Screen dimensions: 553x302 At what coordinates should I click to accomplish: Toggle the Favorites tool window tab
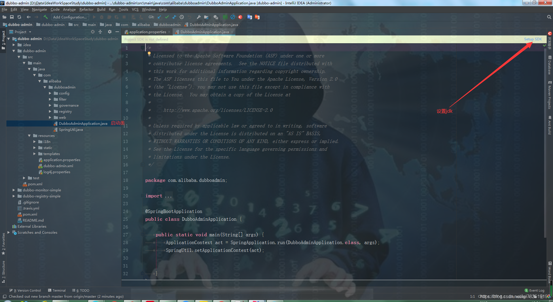tap(3, 244)
